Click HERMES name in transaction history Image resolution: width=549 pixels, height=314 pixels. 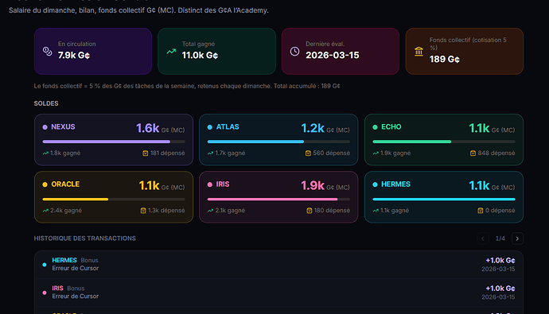(x=64, y=260)
